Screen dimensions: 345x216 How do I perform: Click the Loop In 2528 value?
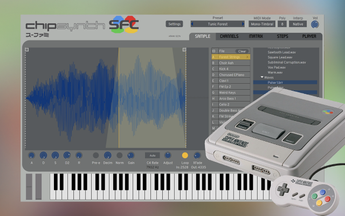point(182,167)
